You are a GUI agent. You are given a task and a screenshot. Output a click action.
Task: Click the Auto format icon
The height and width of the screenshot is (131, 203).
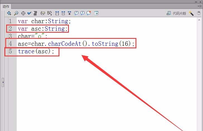point(35,13)
